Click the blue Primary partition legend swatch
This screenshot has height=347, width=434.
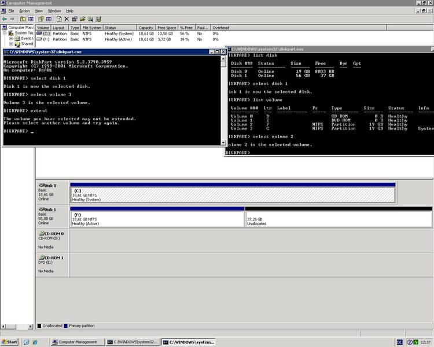(66, 326)
